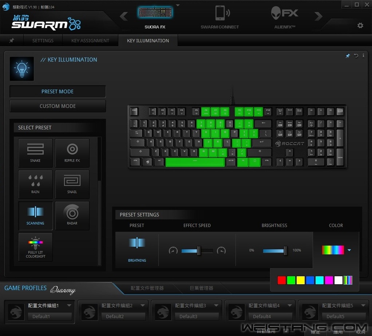The height and width of the screenshot is (336, 372).
Task: Reset Key Illumination with undo arrow
Action: tap(356, 55)
